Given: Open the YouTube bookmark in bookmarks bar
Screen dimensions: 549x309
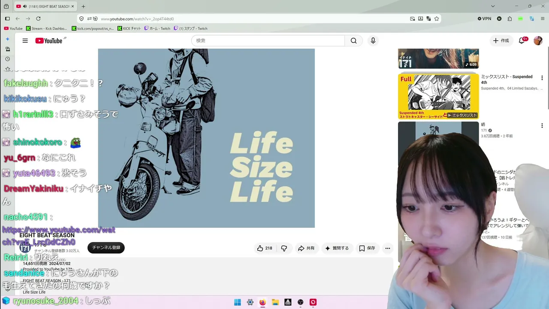Looking at the screenshot, I should [13, 29].
